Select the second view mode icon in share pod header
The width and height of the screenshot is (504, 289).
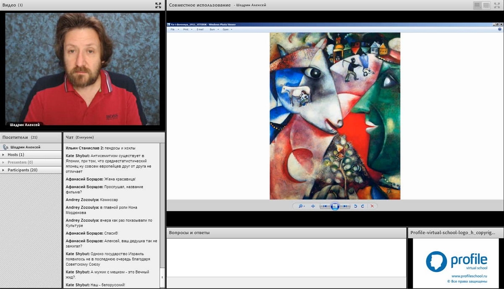click(x=486, y=5)
